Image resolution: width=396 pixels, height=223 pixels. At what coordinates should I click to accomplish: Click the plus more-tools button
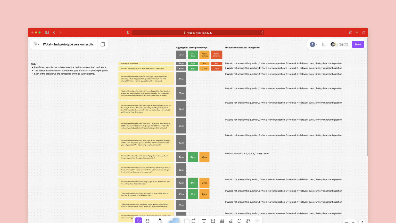click(257, 221)
